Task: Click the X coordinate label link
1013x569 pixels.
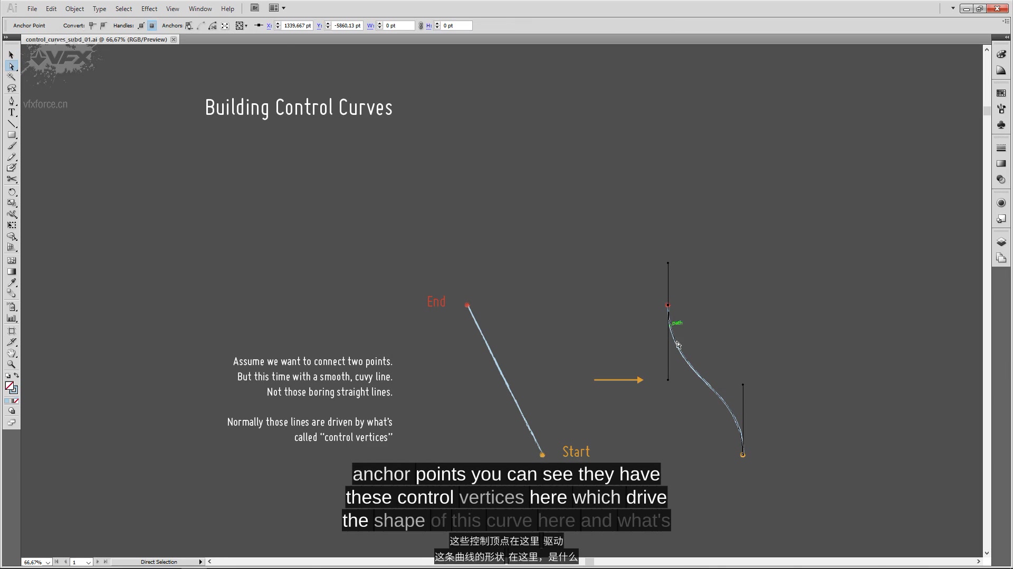Action: (269, 25)
